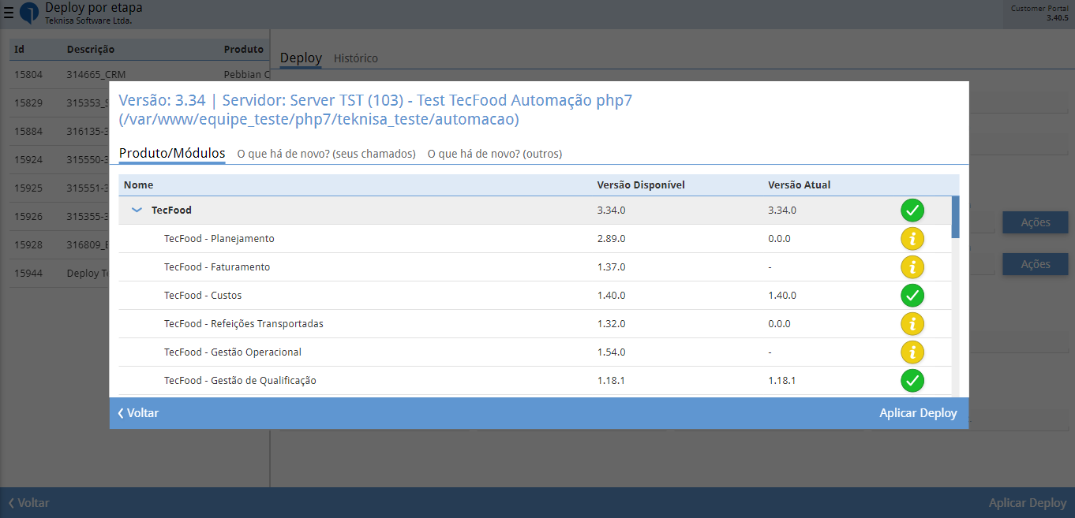Click the lower Ações button
This screenshot has height=518, width=1075.
(1035, 264)
